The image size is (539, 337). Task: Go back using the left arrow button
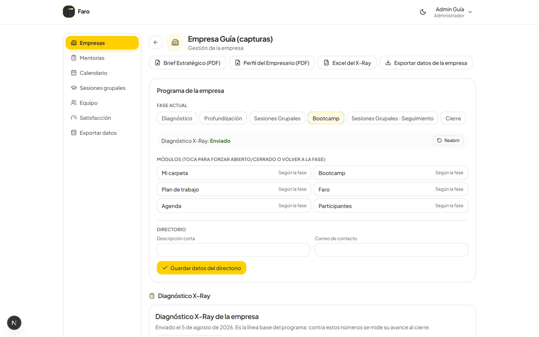[x=156, y=42]
